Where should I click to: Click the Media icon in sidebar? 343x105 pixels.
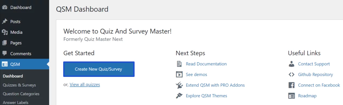click(x=5, y=32)
